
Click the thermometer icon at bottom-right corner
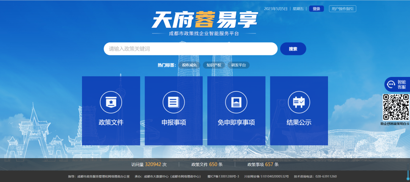click(x=407, y=176)
